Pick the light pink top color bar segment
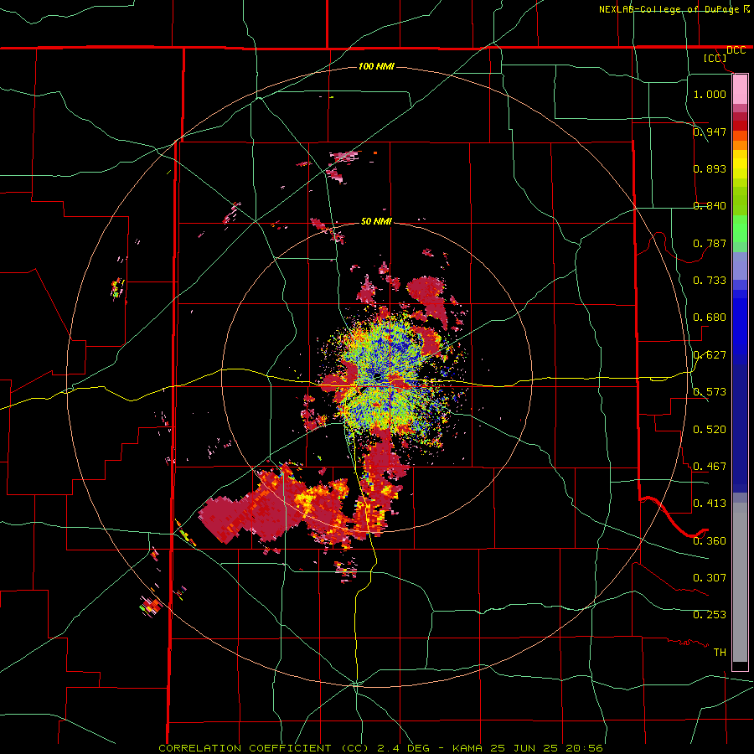This screenshot has width=754, height=754. coord(740,89)
